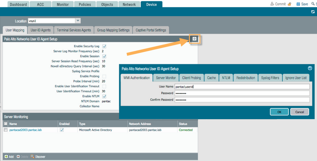Image resolution: width=317 pixels, height=161 pixels.
Task: Open Group Mapping Settings sub-tab
Action: pyautogui.click(x=113, y=30)
